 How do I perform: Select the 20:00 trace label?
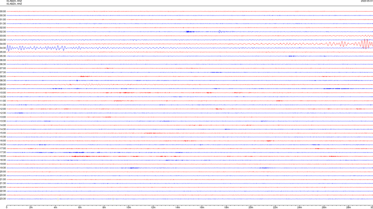3,172
